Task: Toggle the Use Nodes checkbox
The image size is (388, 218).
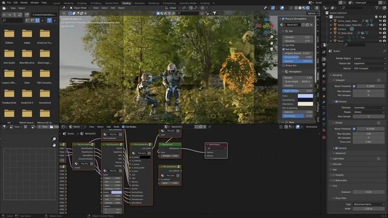Action: [123, 127]
